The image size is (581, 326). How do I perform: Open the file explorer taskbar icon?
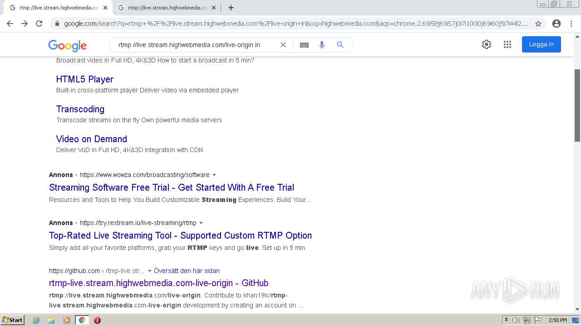click(x=51, y=320)
